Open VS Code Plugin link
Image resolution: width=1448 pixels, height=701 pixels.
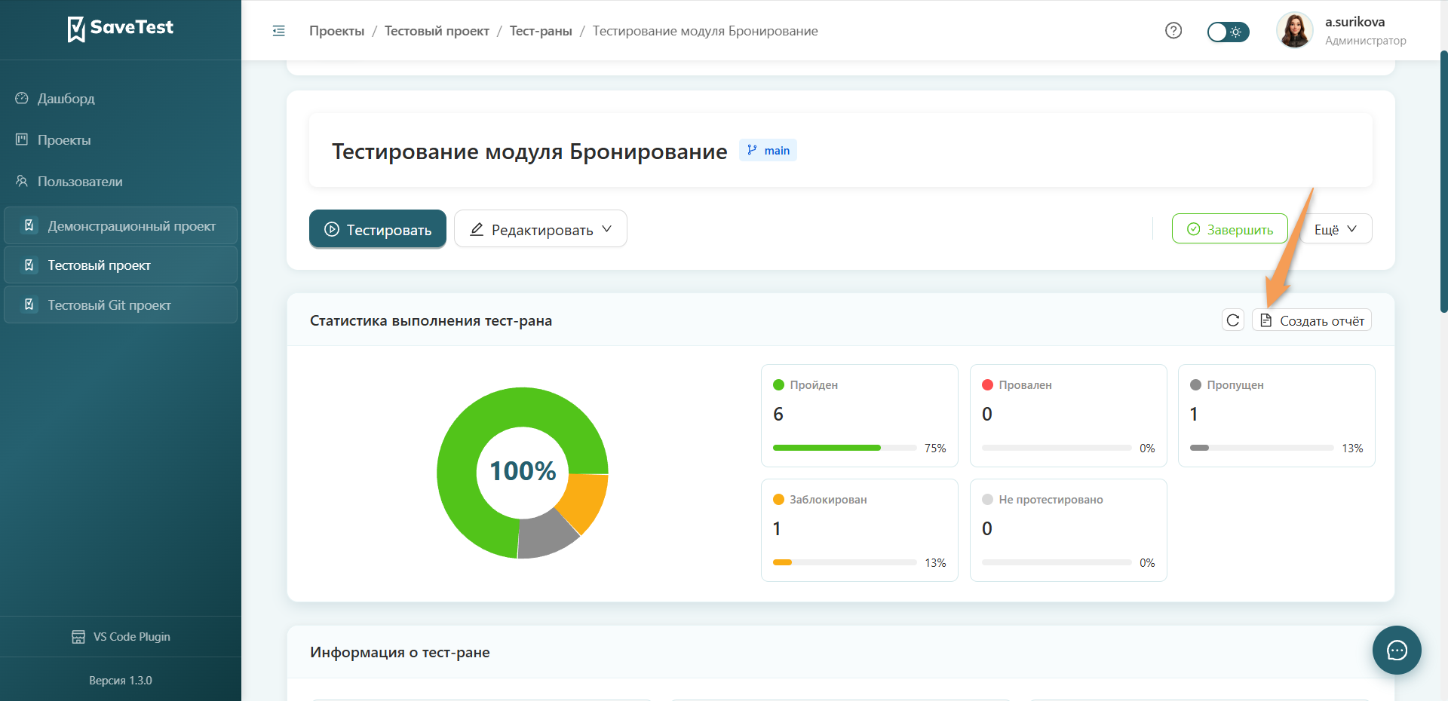(x=121, y=637)
